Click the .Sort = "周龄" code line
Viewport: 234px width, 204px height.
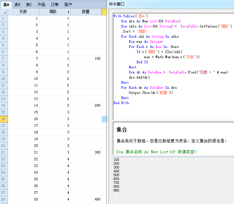tap(134, 31)
